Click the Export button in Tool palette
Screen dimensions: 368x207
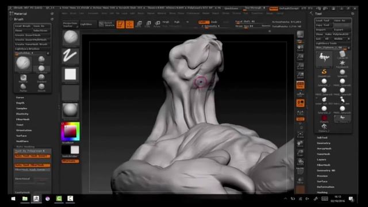click(x=342, y=30)
